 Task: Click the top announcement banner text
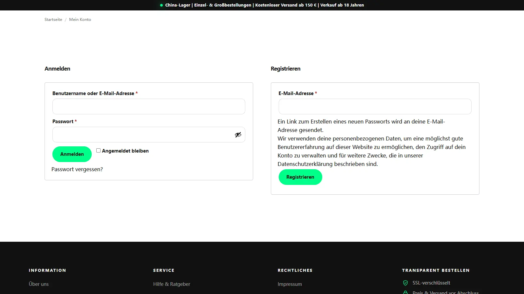coord(265,5)
